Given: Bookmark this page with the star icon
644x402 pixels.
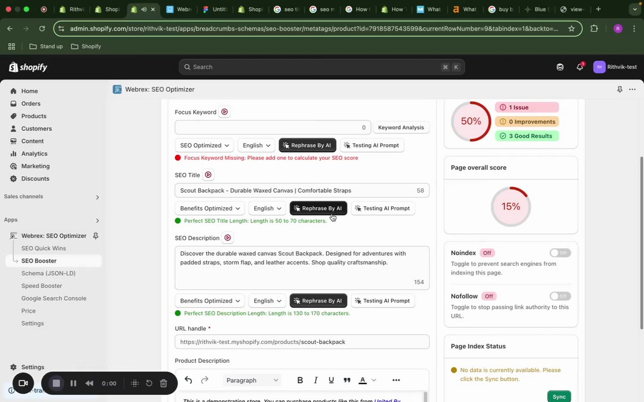Looking at the screenshot, I should pyautogui.click(x=572, y=29).
